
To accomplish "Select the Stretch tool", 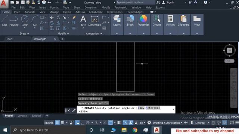I will (x=52, y=28).
